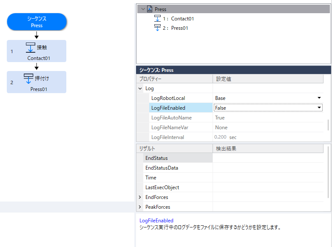Expand the EndForces result row
The height and width of the screenshot is (247, 332).
pos(141,197)
